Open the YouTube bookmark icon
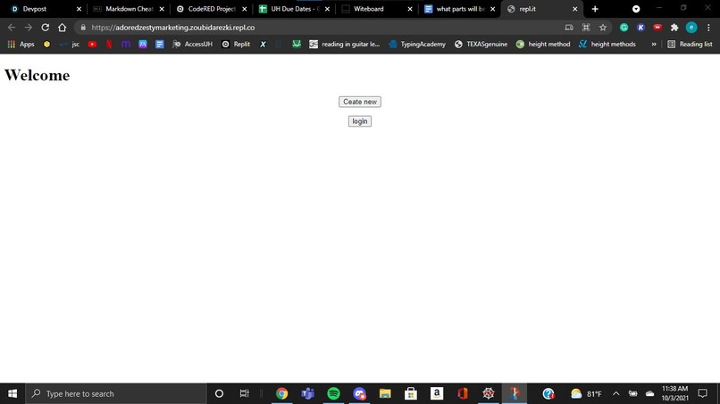The height and width of the screenshot is (404, 720). [x=92, y=44]
